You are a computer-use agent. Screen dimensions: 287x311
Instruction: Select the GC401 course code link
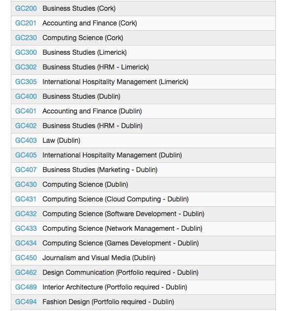(26, 111)
